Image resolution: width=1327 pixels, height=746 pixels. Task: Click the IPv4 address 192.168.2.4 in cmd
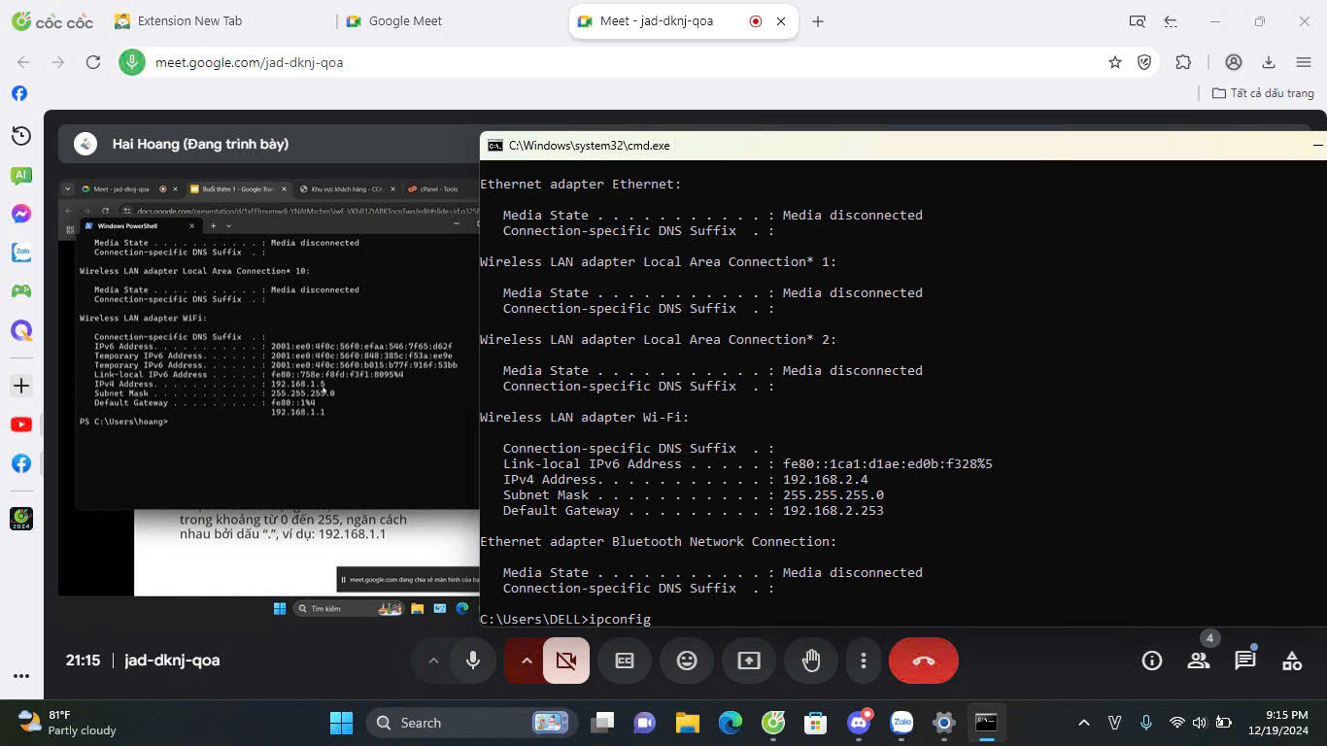826,479
